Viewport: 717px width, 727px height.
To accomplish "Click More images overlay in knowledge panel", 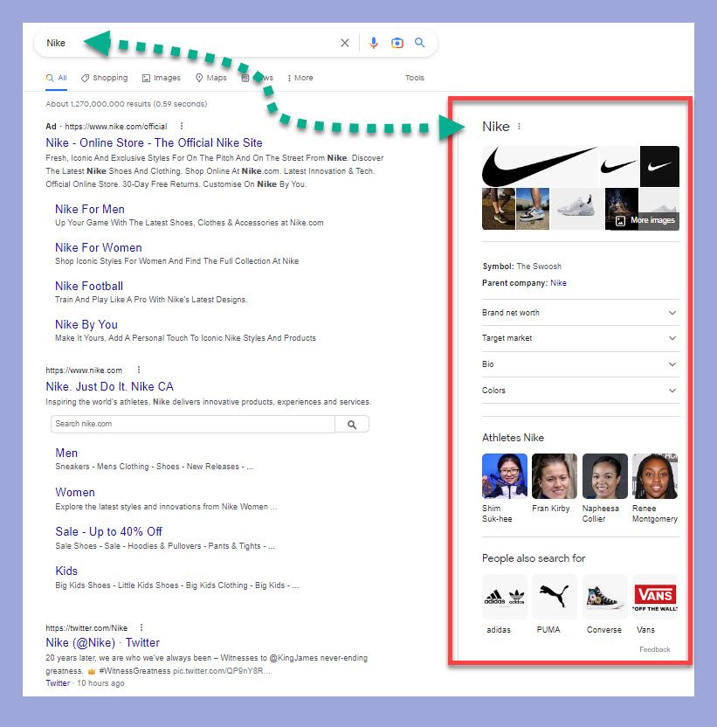I will [645, 221].
